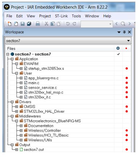The width and height of the screenshot is (139, 157).
Task: Open the section7 configuration dropdown
Action: (68, 41)
